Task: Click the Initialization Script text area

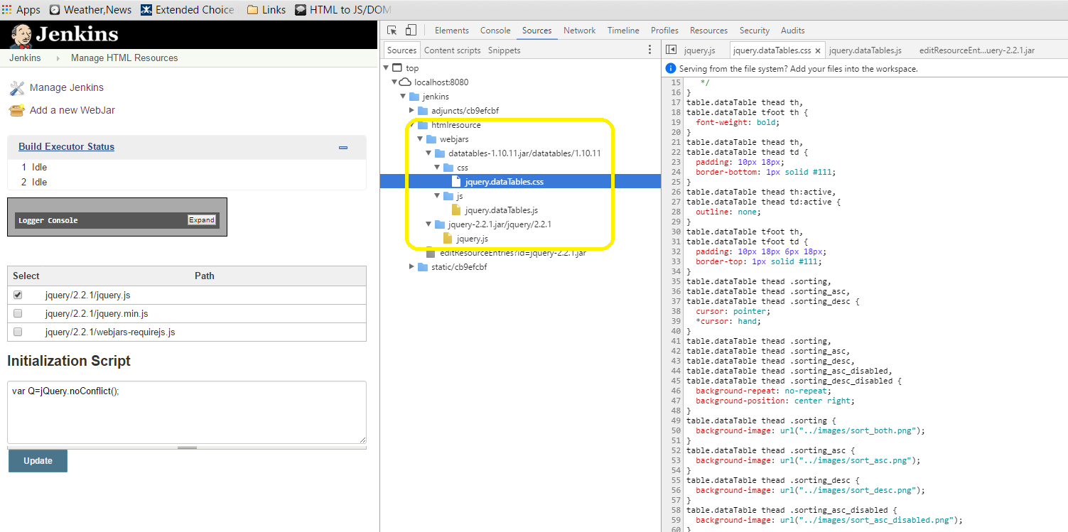Action: (x=187, y=413)
